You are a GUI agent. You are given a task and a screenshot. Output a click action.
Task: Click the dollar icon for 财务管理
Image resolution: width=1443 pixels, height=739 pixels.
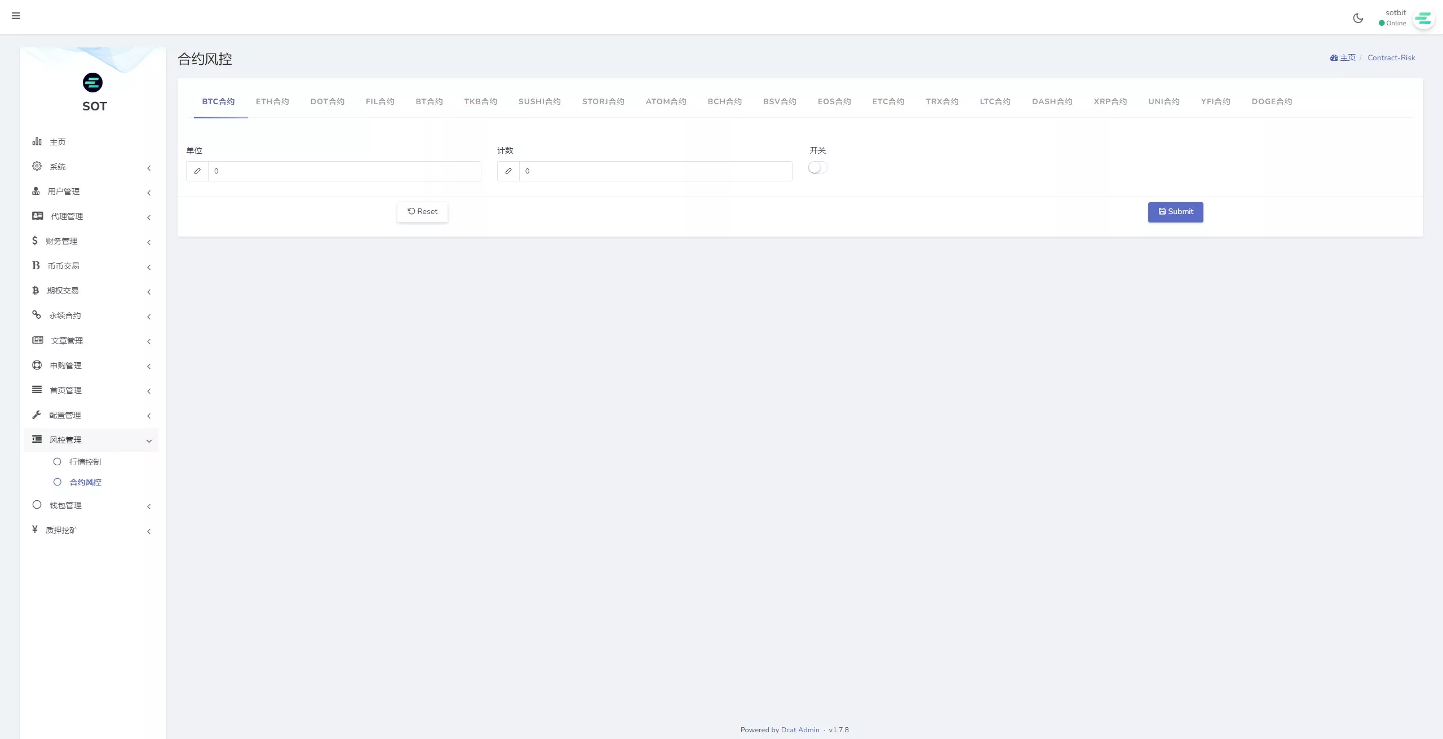click(x=35, y=241)
